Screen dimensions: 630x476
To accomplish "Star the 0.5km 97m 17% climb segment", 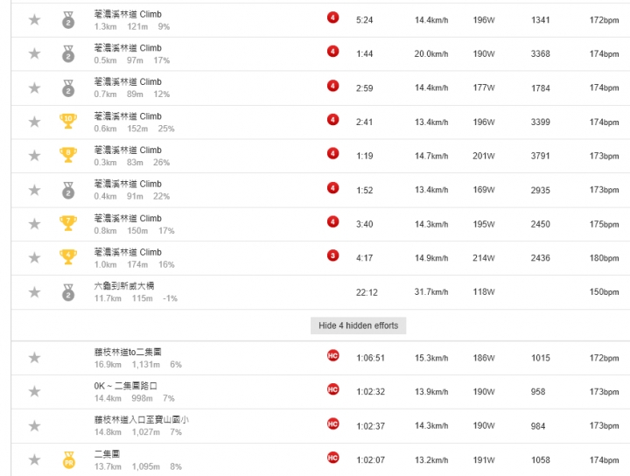I will (x=34, y=53).
